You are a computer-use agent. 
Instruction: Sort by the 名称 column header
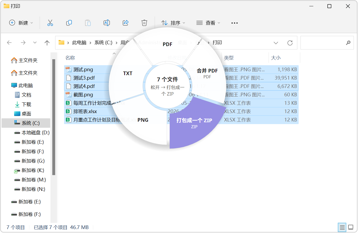click(70, 58)
